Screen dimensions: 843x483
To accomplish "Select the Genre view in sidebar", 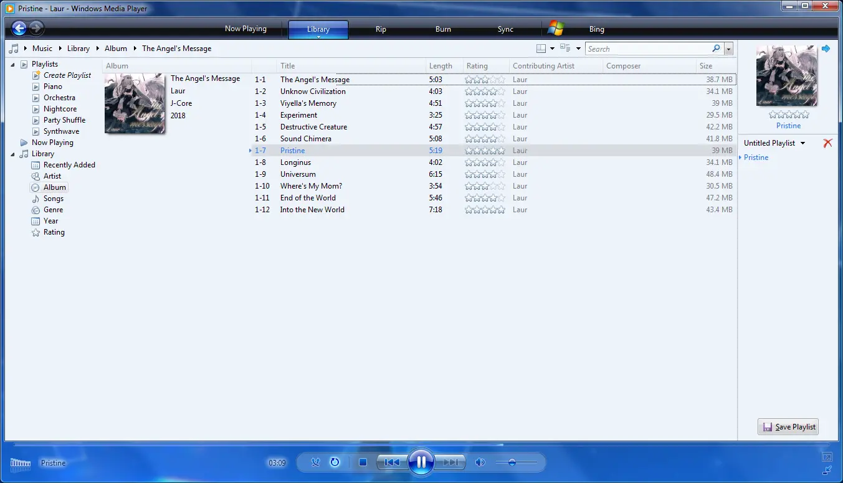I will click(x=53, y=210).
